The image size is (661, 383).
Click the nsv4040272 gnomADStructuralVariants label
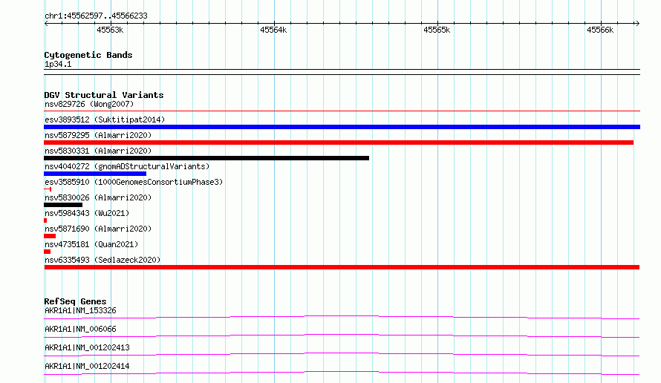127,166
